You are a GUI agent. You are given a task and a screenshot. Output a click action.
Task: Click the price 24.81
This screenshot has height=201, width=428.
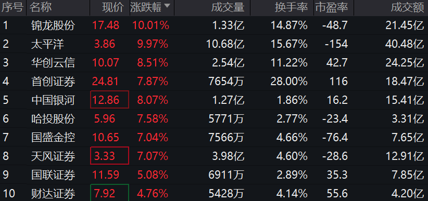click(x=106, y=82)
